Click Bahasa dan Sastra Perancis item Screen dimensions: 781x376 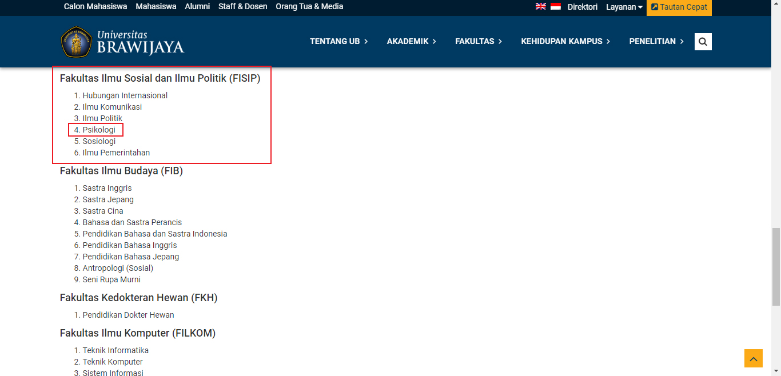tap(132, 222)
